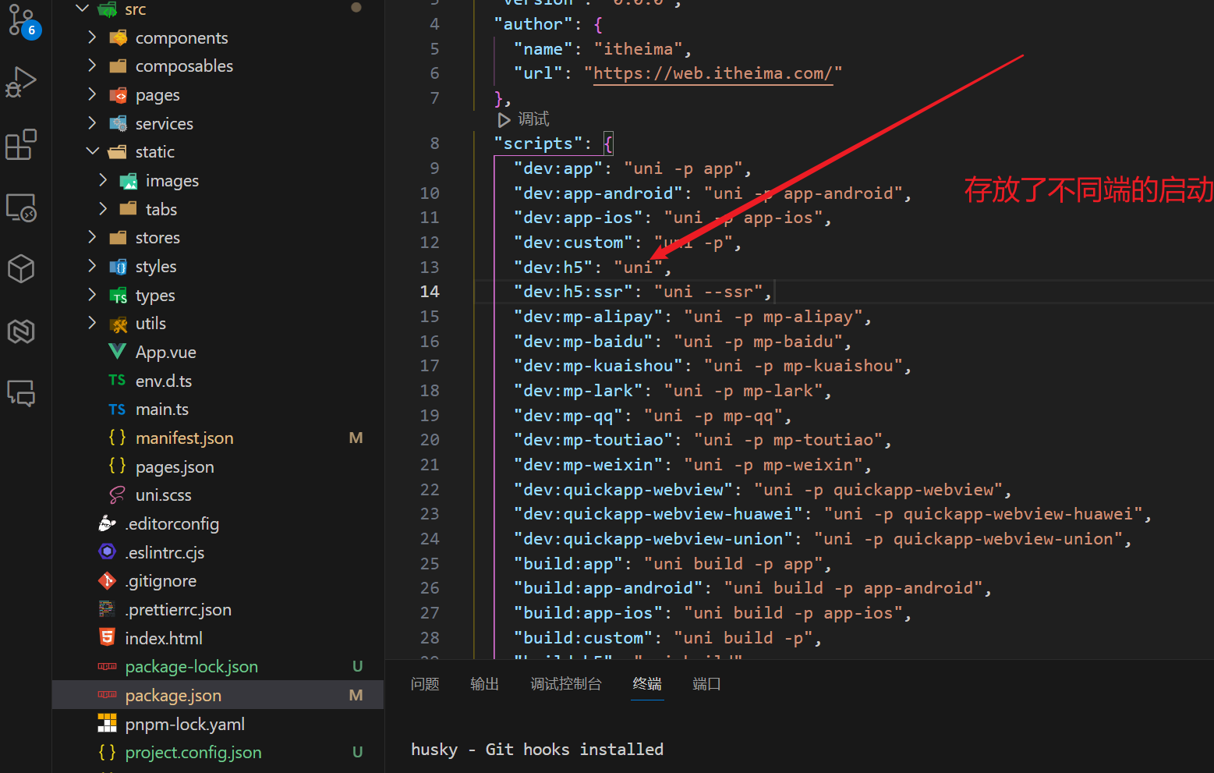Click the "itheima" name value
1214x773 pixels.
pos(638,49)
